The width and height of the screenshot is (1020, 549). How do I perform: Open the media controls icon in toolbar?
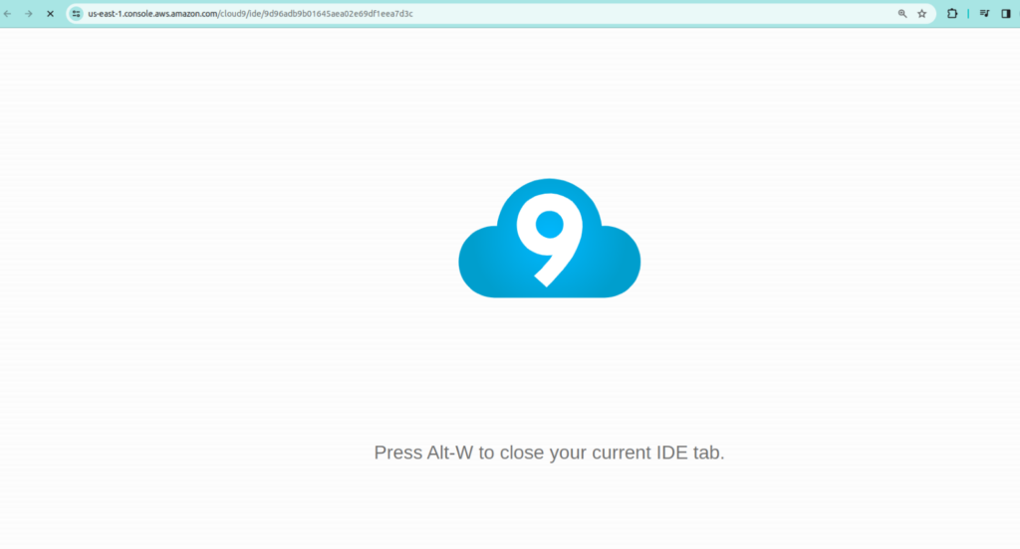pos(985,14)
